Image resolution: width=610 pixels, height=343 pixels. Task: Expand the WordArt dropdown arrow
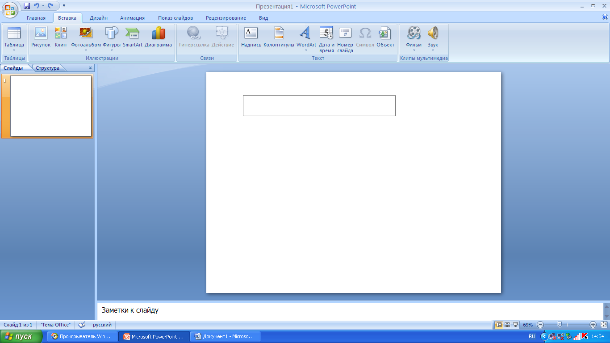(306, 50)
